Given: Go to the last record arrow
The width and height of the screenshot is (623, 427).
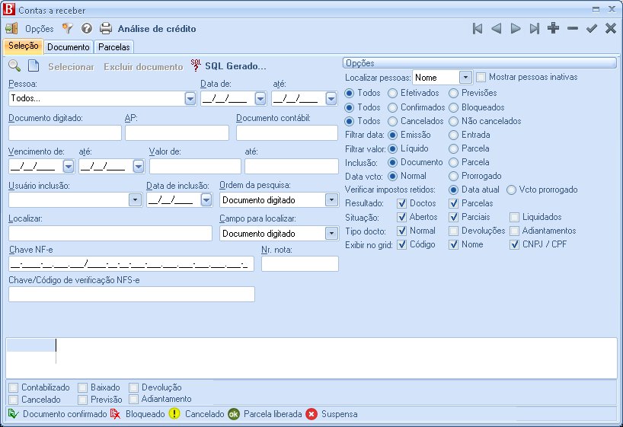Looking at the screenshot, I should pos(535,29).
